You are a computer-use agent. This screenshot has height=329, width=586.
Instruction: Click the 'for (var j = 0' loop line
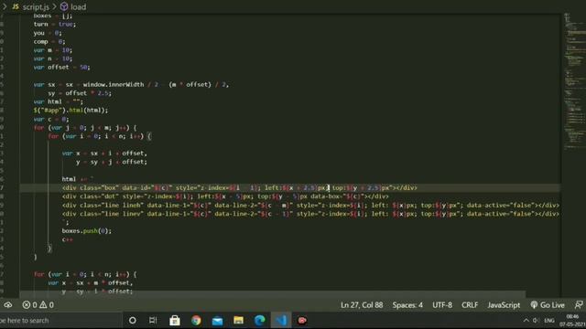[85, 128]
